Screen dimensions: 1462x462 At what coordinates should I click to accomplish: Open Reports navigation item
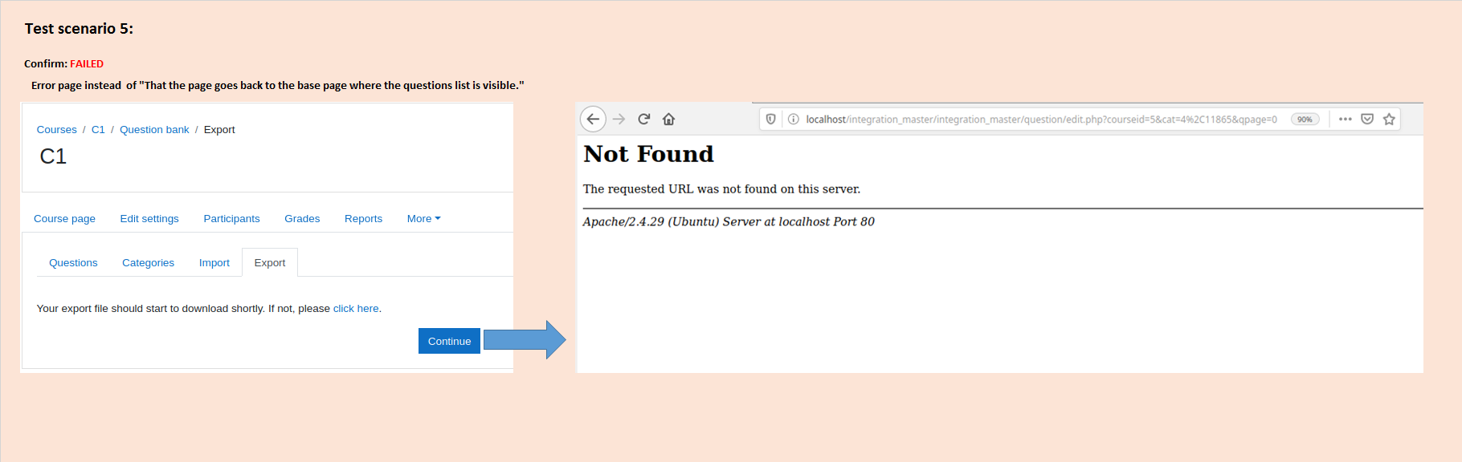point(363,218)
